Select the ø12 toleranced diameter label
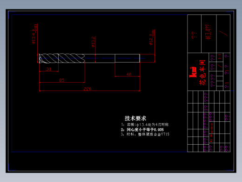The image size is (242, 182). click(152, 37)
